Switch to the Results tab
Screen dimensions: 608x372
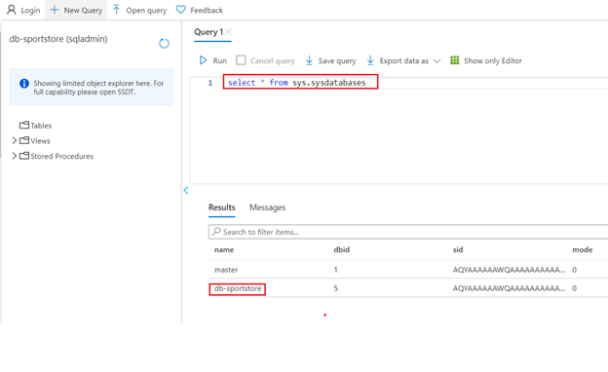(222, 207)
